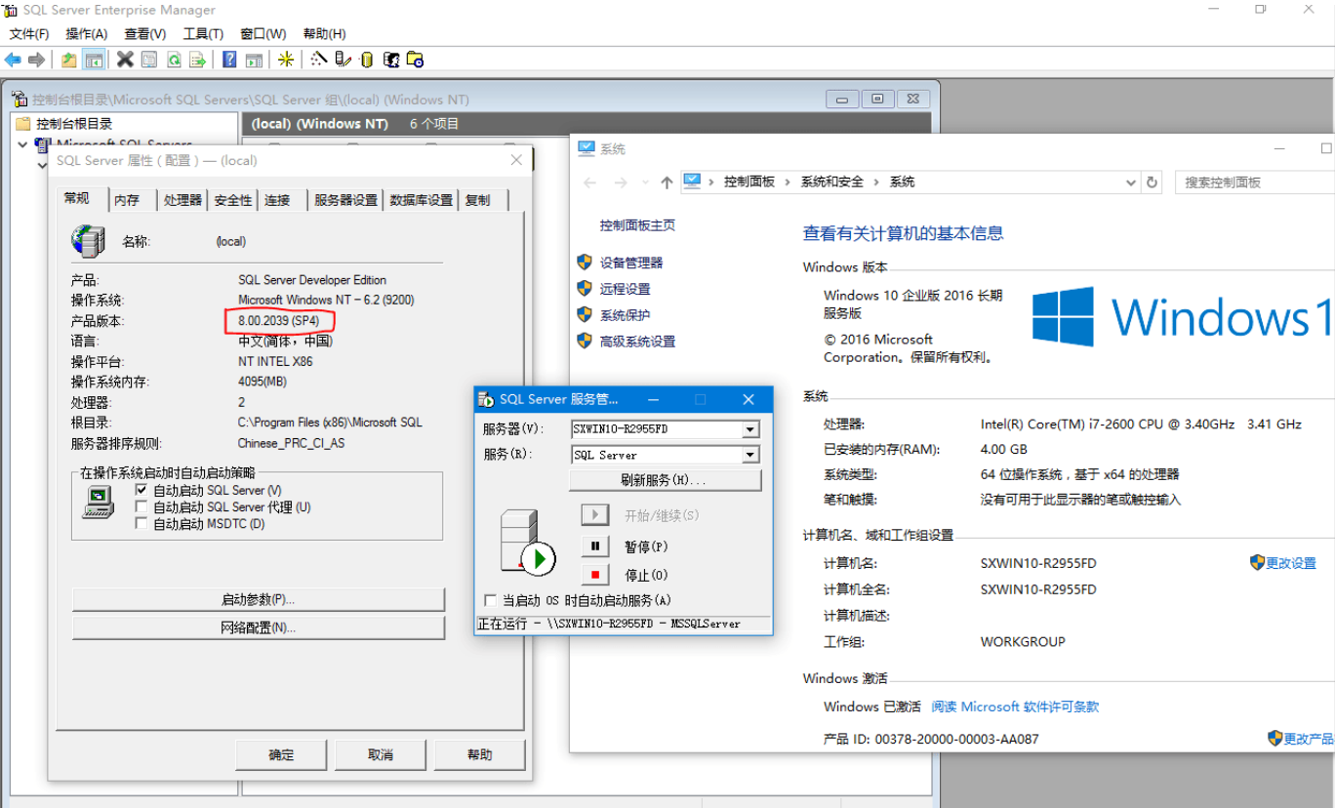This screenshot has width=1335, height=808.
Task: Click the Export list toolbar icon
Action: (x=198, y=60)
